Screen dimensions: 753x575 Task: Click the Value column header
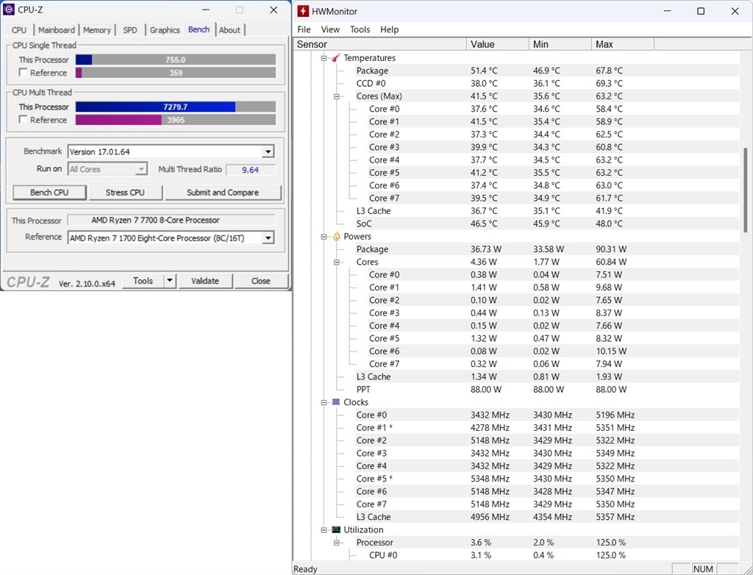tap(498, 44)
